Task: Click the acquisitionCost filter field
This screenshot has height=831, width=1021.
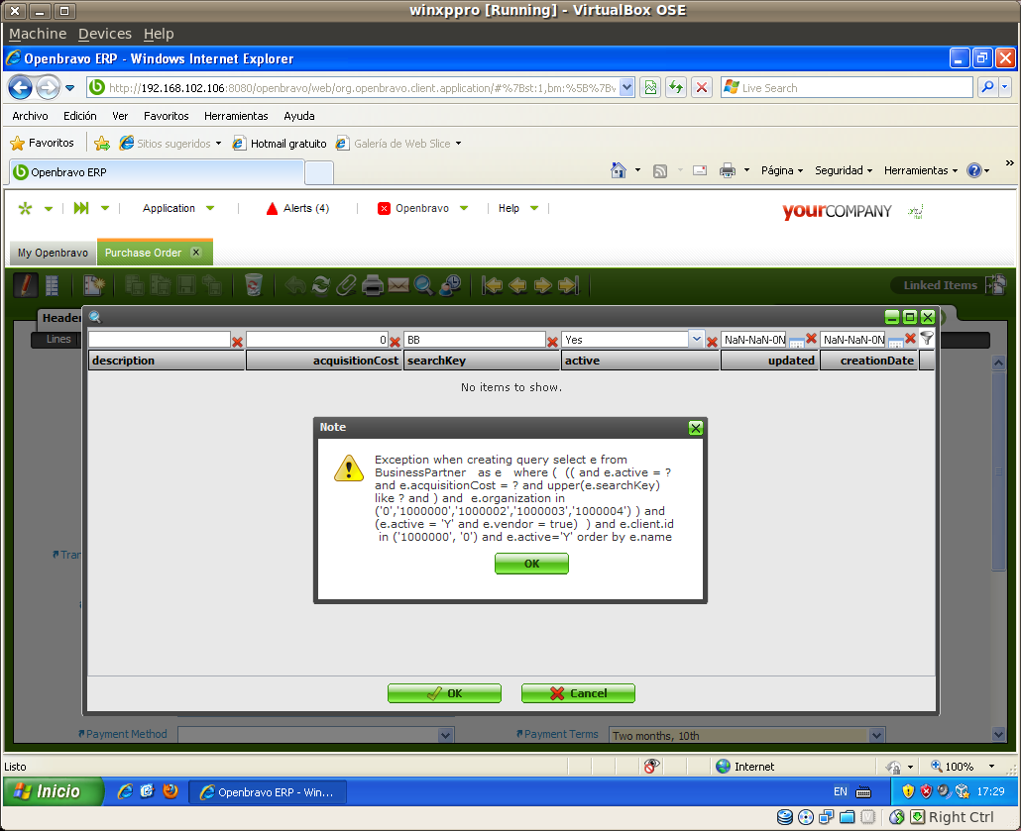Action: (317, 339)
